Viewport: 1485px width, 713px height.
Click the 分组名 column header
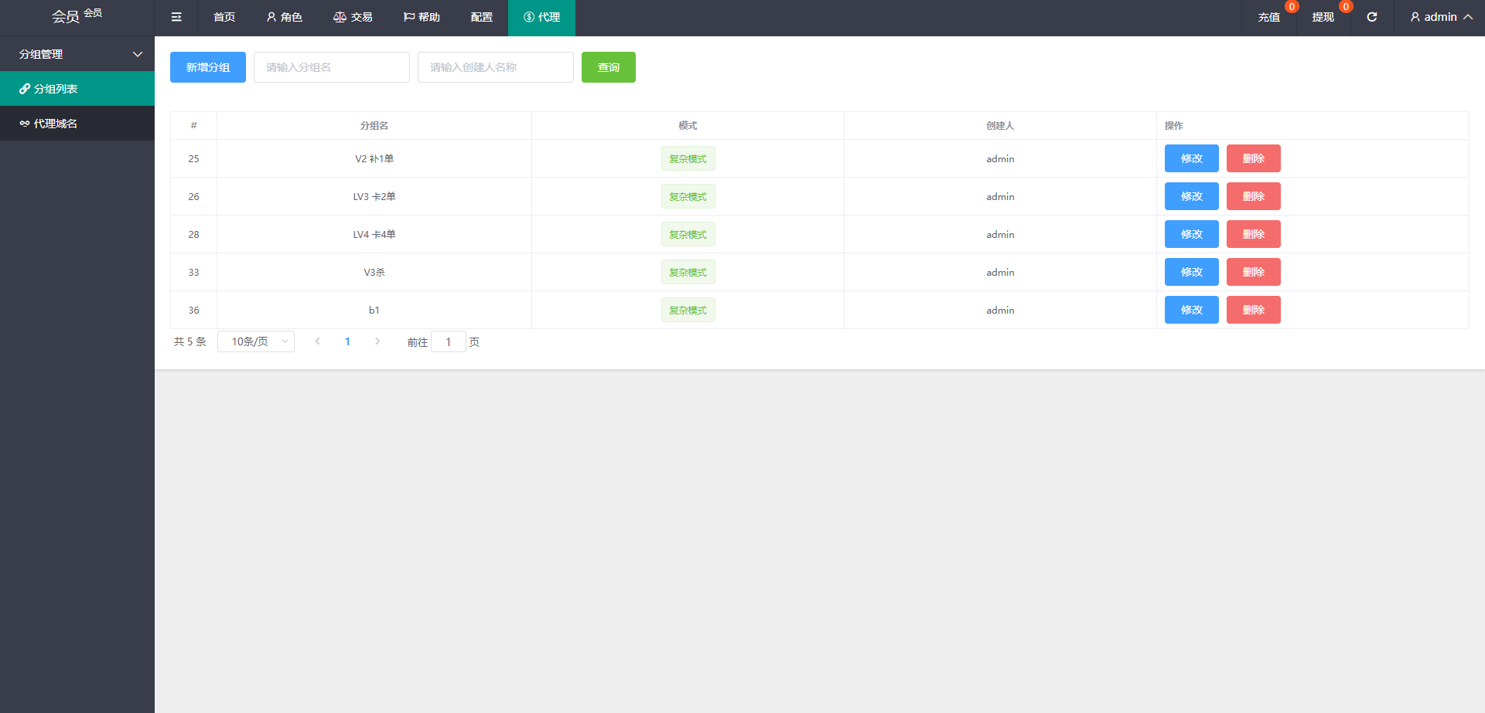pyautogui.click(x=374, y=125)
